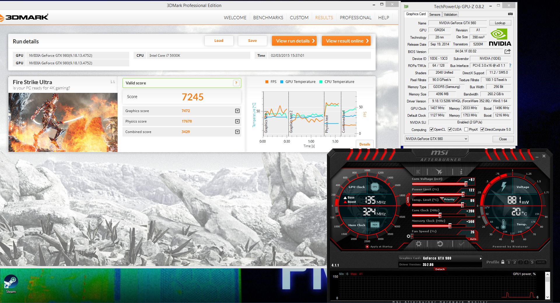This screenshot has height=303, width=560.
Task: Click the Close button in GPU-Z
Action: coord(503,139)
